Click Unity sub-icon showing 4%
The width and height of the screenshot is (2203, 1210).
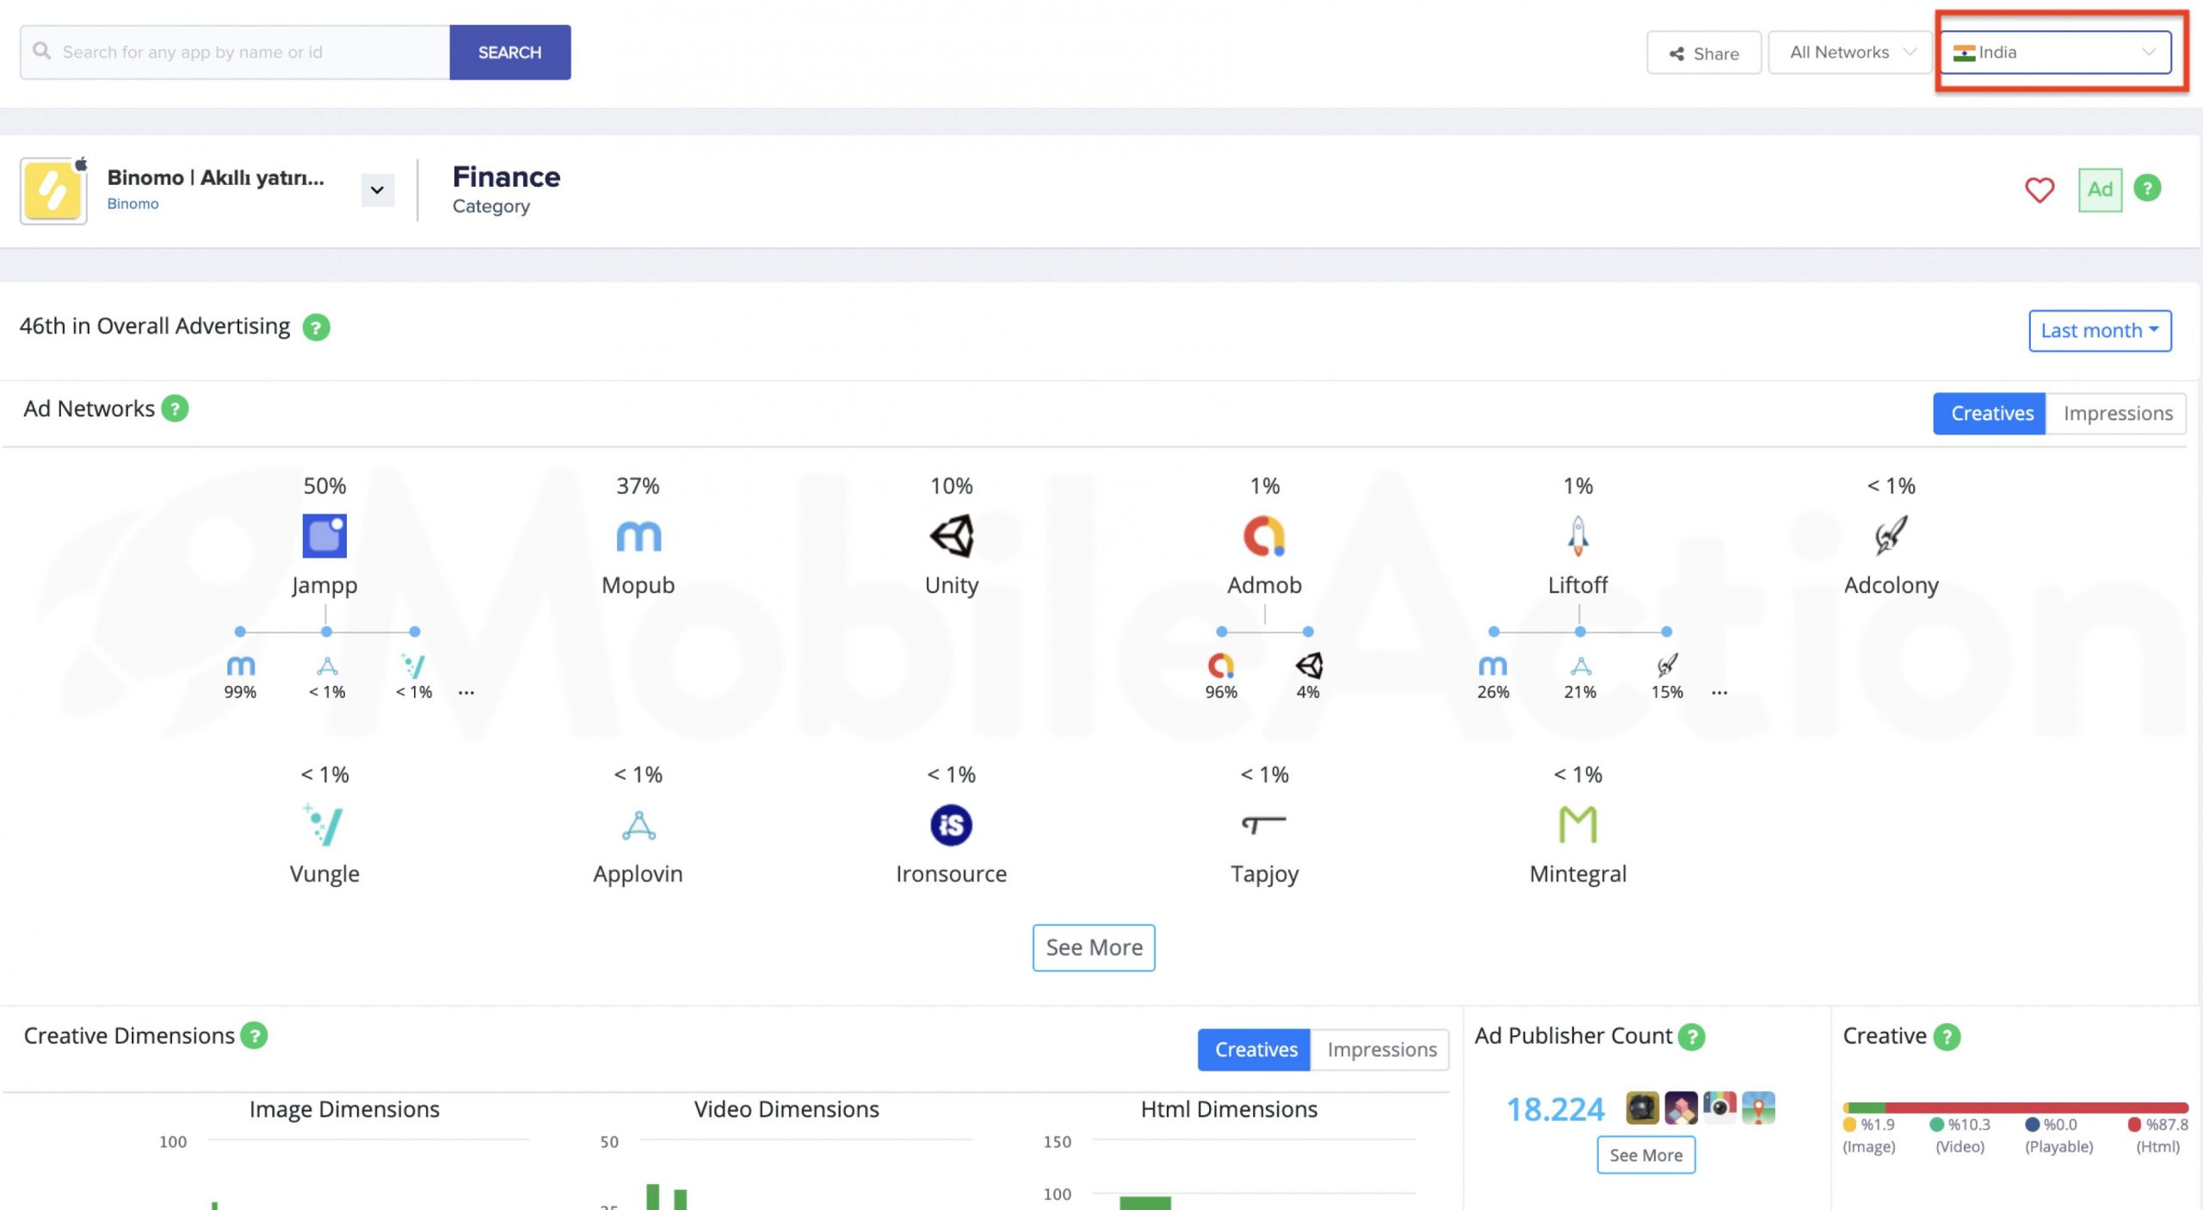coord(1309,665)
